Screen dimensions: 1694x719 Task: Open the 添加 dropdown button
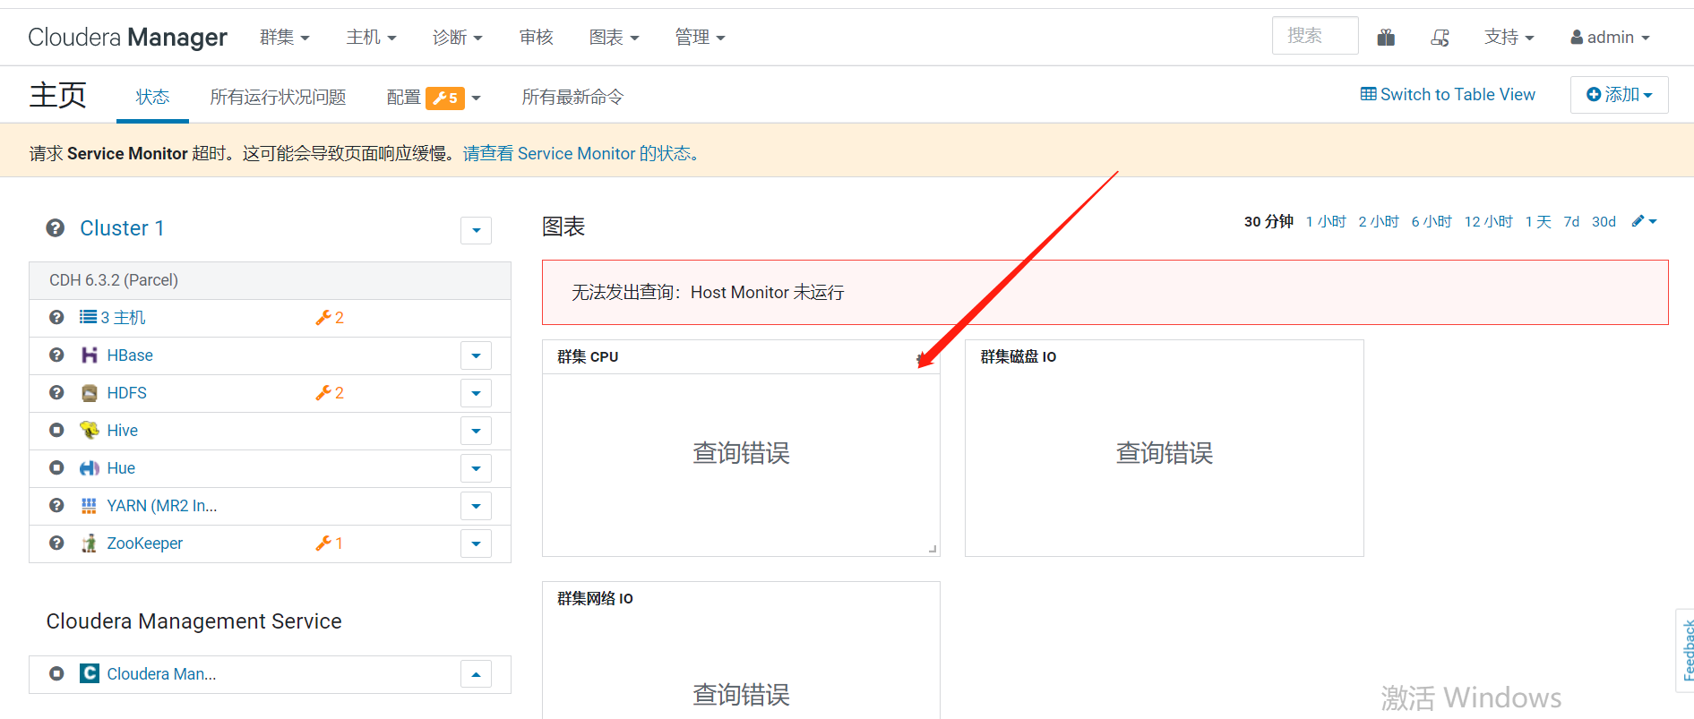click(1620, 95)
